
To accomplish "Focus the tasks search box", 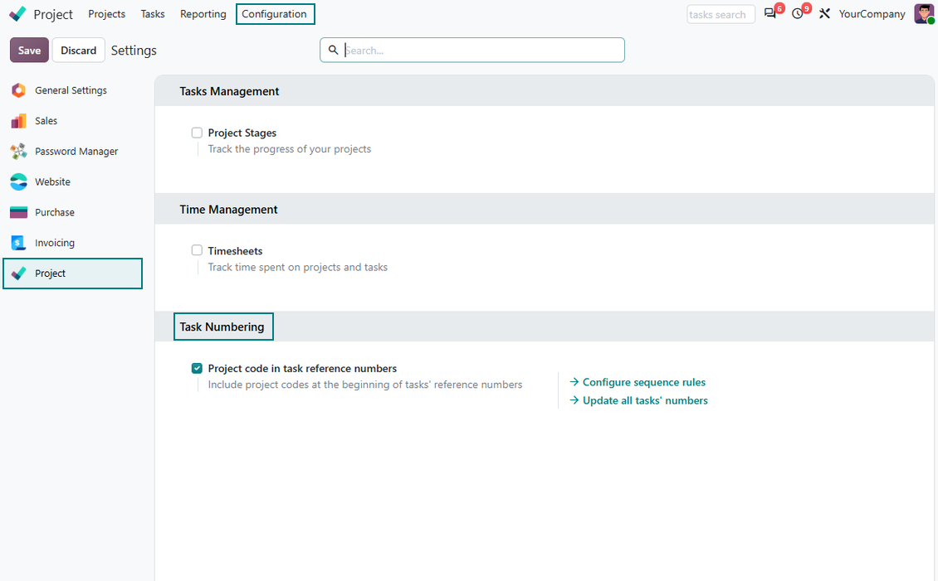I will pos(721,14).
